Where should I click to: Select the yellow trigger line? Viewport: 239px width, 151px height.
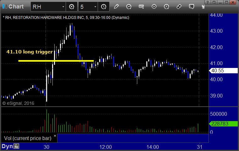56,61
